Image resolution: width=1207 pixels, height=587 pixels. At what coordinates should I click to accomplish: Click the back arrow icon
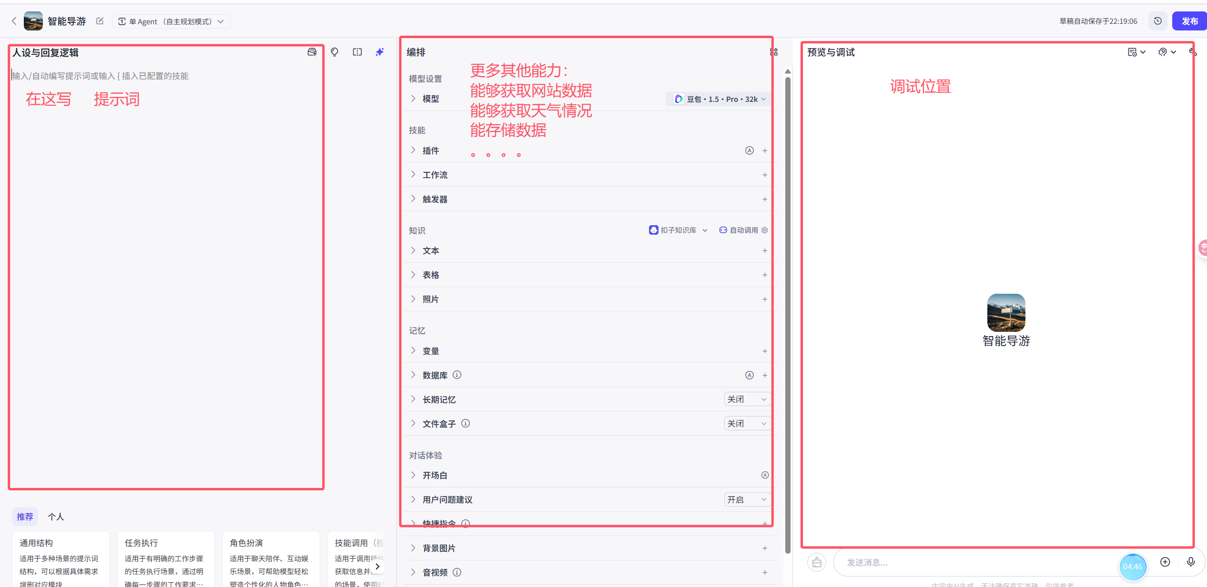tap(14, 21)
